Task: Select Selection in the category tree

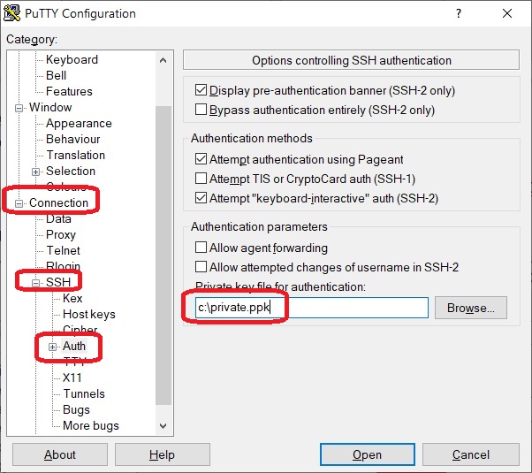Action: pyautogui.click(x=71, y=172)
